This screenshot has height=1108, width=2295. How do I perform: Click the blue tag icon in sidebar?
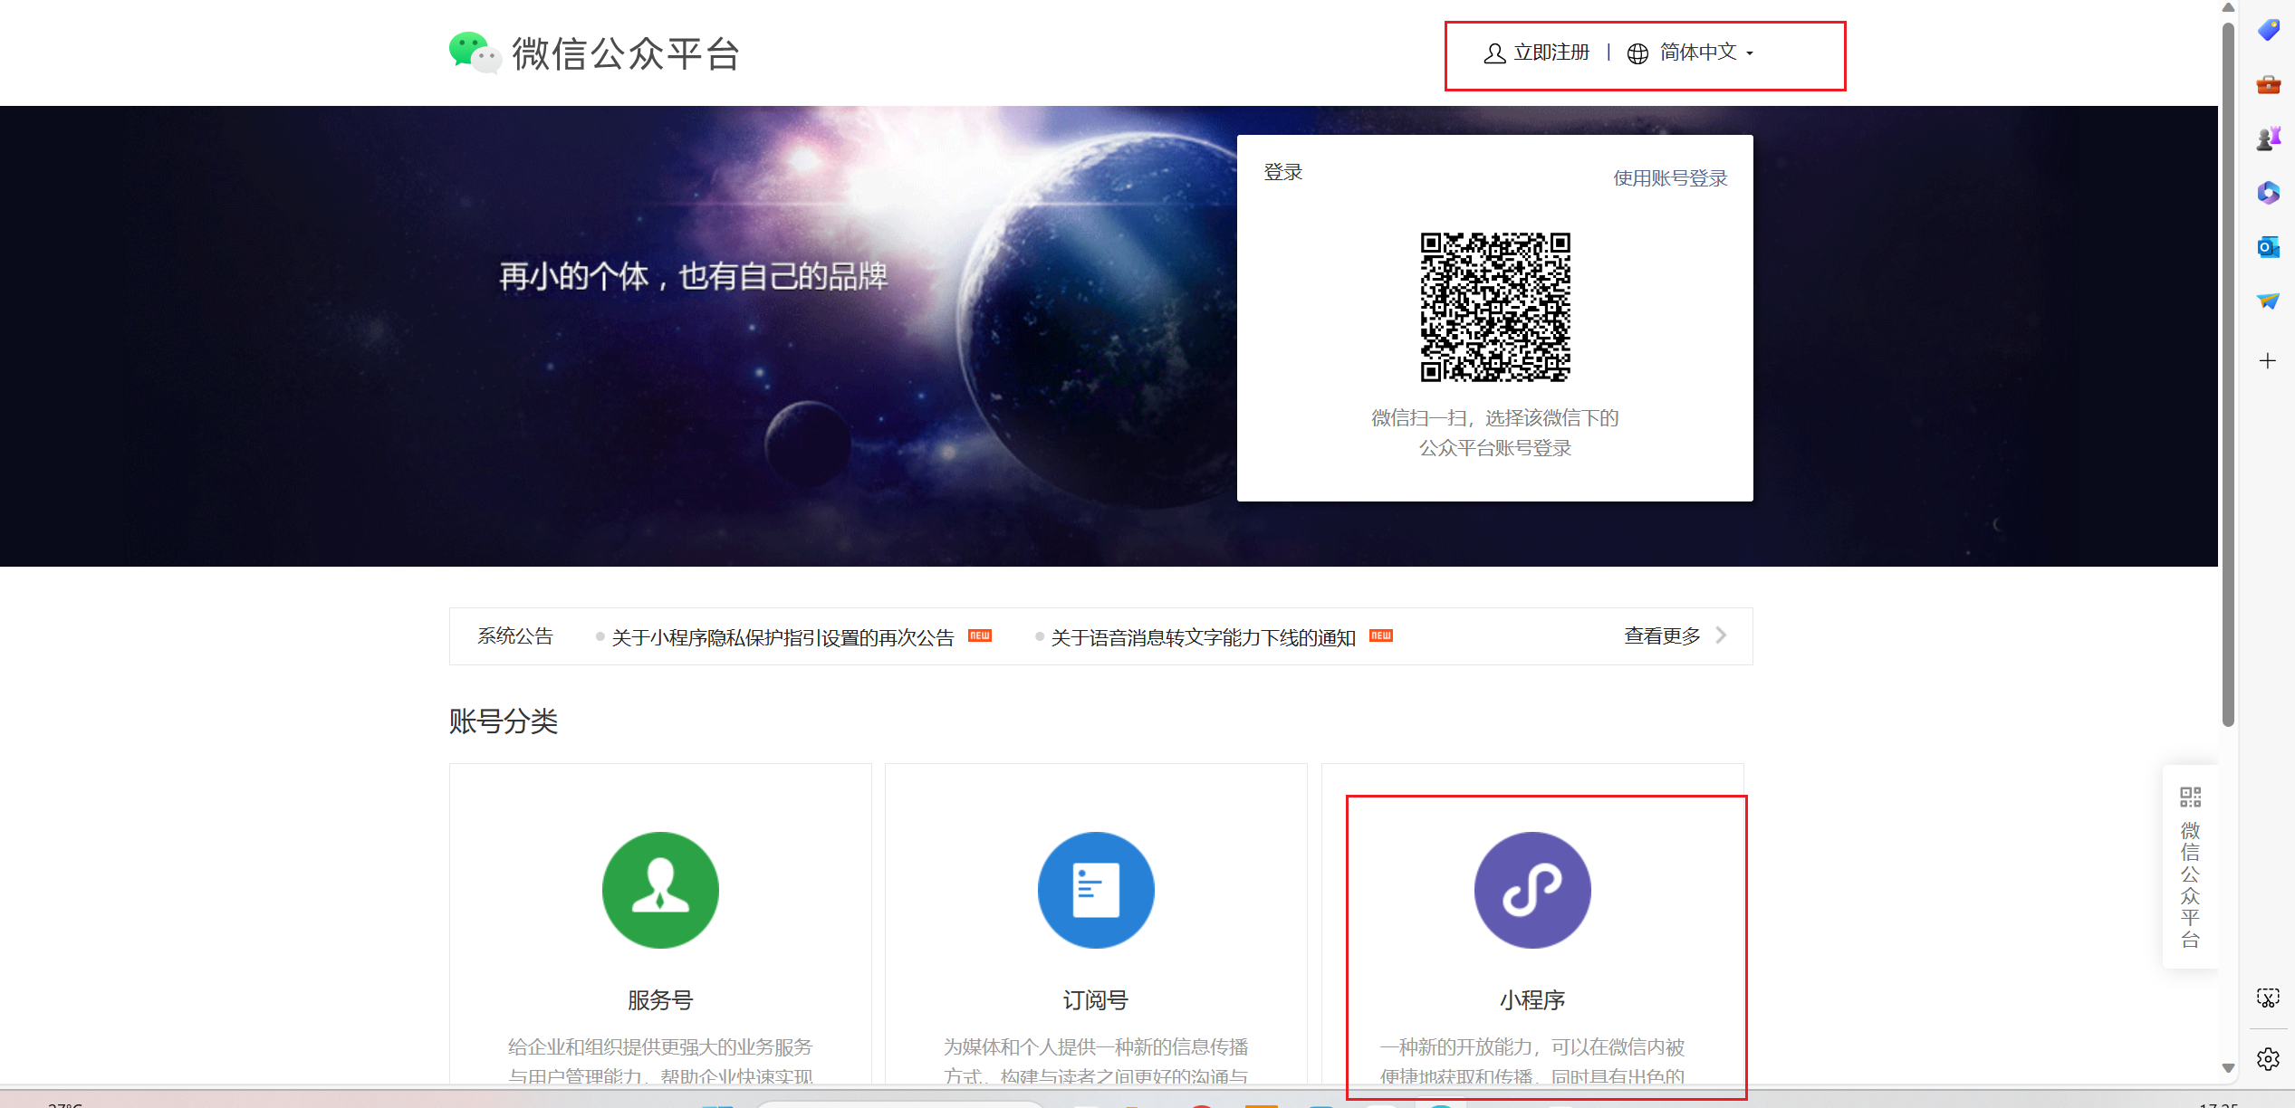(x=2268, y=31)
